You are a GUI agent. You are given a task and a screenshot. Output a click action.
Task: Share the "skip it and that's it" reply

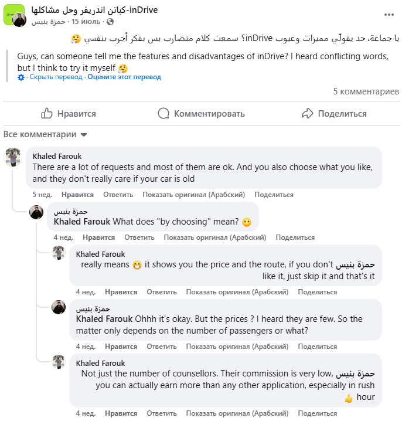[x=318, y=292]
